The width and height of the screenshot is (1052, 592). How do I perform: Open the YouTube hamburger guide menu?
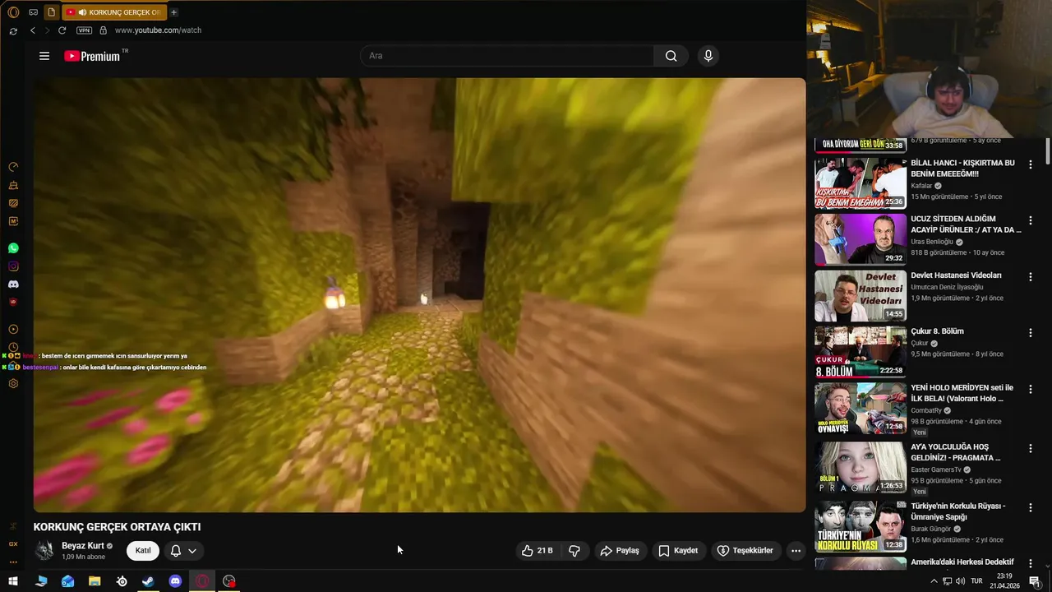(44, 56)
